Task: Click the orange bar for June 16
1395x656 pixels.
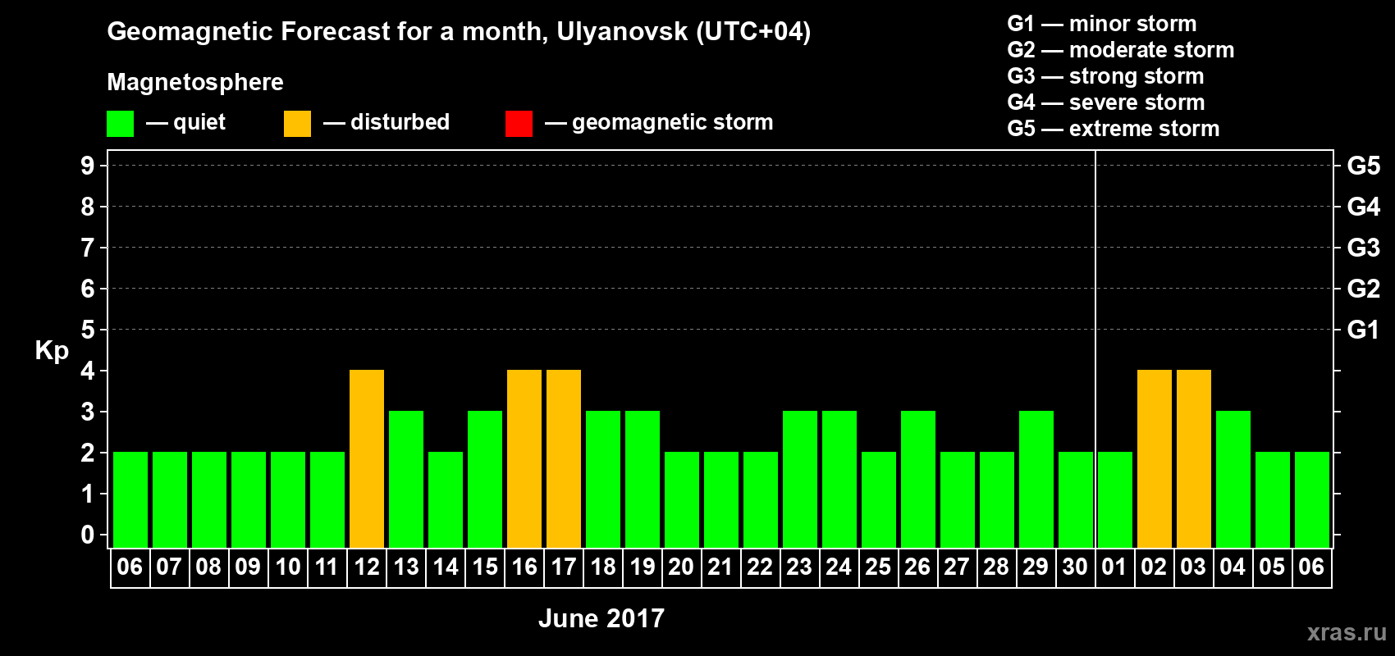Action: pyautogui.click(x=524, y=458)
